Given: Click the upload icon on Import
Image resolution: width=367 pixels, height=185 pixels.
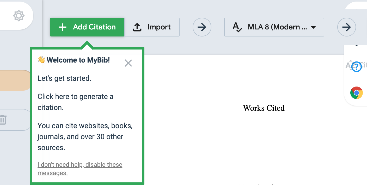Looking at the screenshot, I should pyautogui.click(x=137, y=27).
